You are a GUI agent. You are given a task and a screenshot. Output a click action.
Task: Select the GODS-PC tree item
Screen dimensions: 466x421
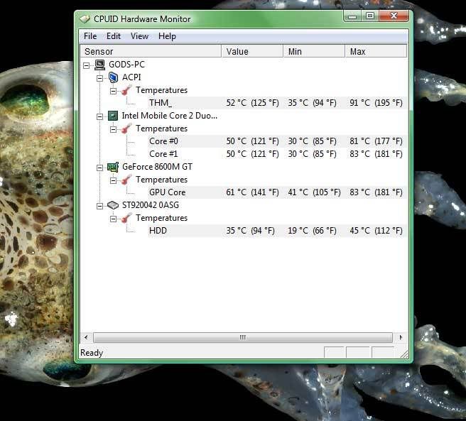pyautogui.click(x=126, y=65)
